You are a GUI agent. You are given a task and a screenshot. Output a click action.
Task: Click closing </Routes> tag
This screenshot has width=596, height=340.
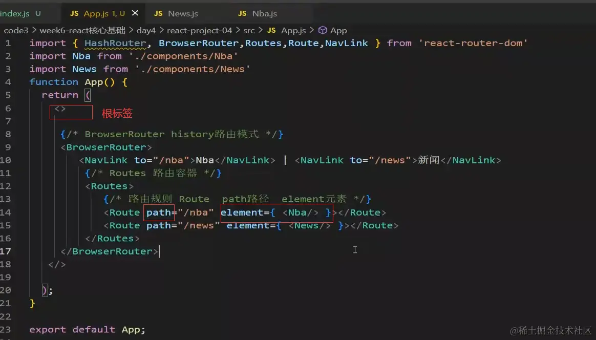[112, 239]
